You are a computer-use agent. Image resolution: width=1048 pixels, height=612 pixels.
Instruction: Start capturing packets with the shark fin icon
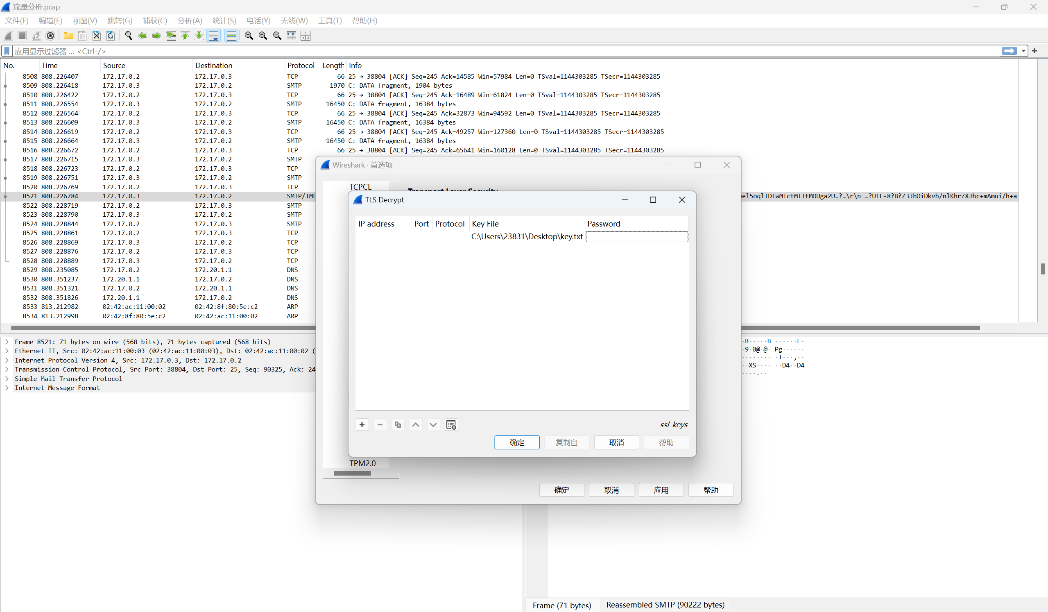point(8,36)
